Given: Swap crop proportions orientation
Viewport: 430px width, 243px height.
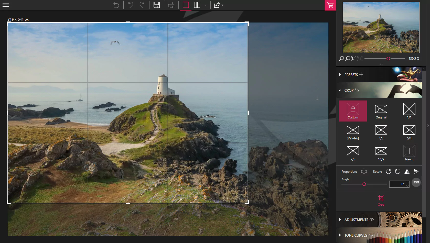Looking at the screenshot, I should click(364, 171).
